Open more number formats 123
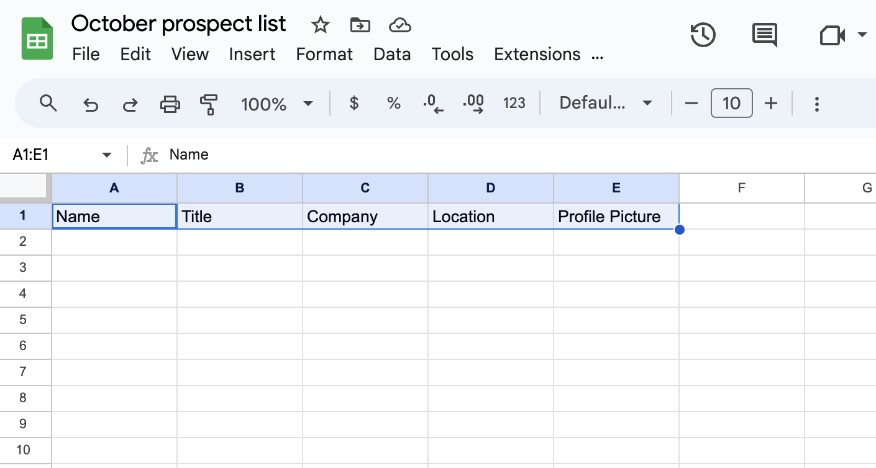876x468 pixels. (514, 103)
